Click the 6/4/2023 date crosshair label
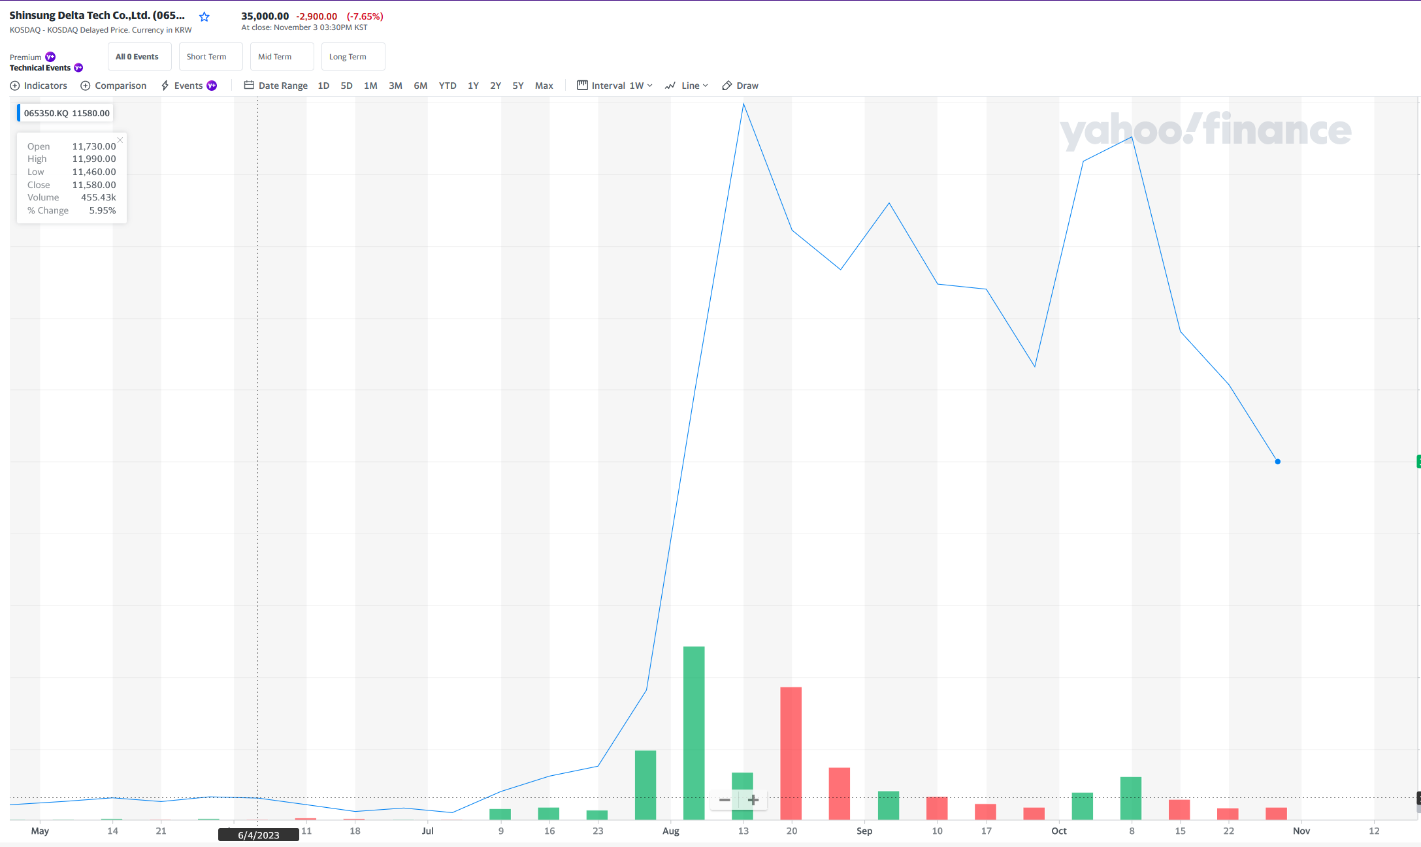Image resolution: width=1421 pixels, height=847 pixels. tap(259, 835)
